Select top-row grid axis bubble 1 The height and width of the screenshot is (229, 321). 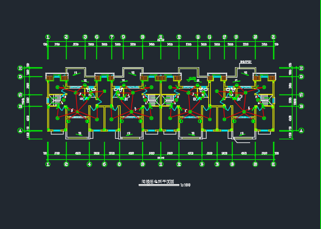(48, 37)
